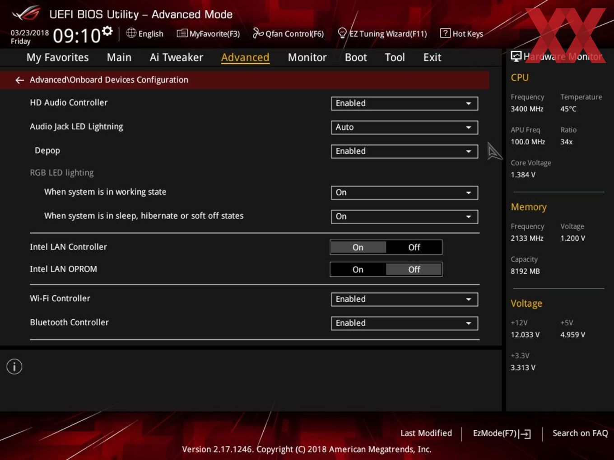
Task: Click the 3400 MHz CPU frequency value
Action: click(527, 109)
